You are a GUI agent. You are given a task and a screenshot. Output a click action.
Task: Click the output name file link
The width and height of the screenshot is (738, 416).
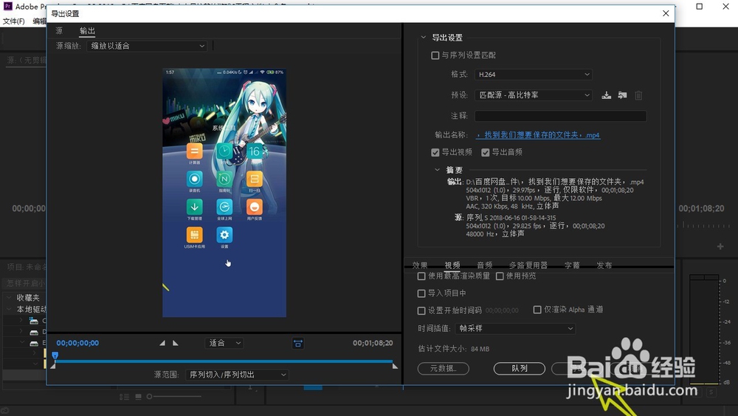click(538, 134)
